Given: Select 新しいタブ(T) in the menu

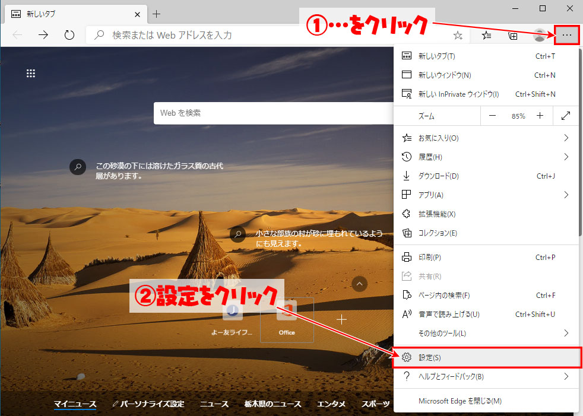Looking at the screenshot, I should (x=485, y=56).
